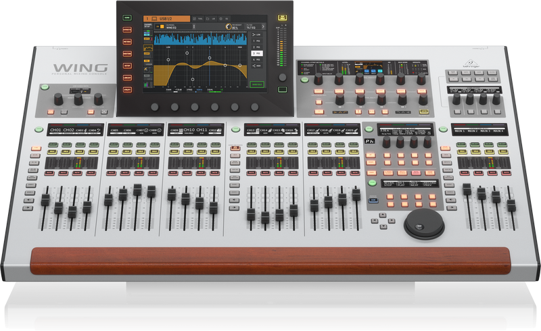The image size is (541, 331).
Task: Select the LOW band tab
Action: (x=256, y=35)
